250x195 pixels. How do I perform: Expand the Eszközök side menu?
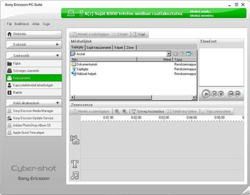coord(34,45)
